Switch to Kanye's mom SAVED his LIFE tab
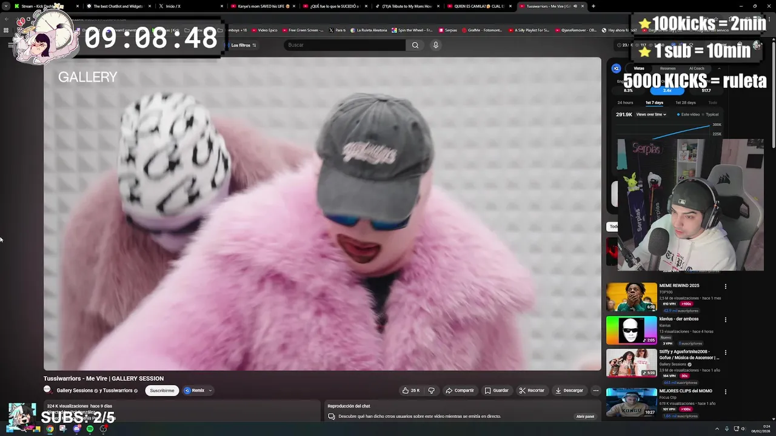 point(262,6)
